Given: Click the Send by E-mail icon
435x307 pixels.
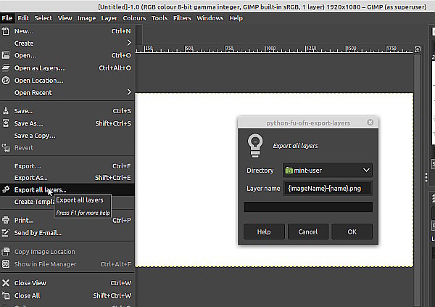Looking at the screenshot, I should [6, 232].
